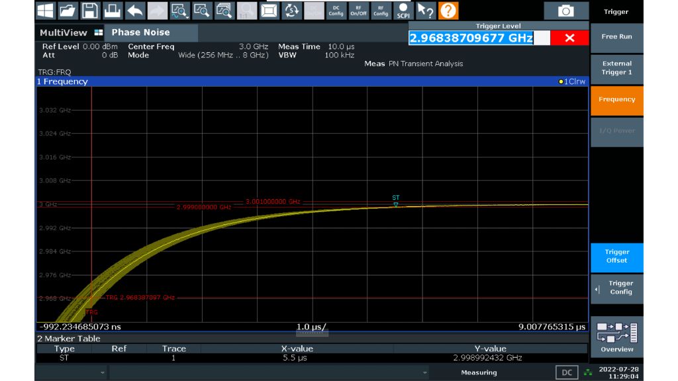
Task: Open the Windows start menu icon
Action: [46, 11]
